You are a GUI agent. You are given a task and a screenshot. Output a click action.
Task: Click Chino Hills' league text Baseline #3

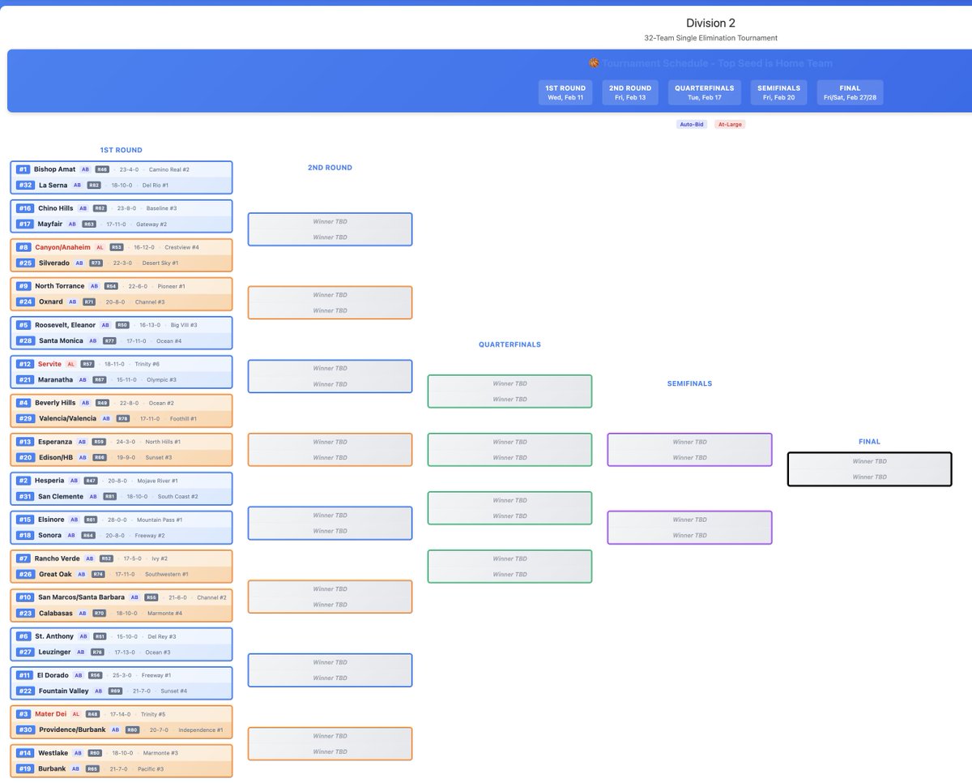tap(161, 208)
